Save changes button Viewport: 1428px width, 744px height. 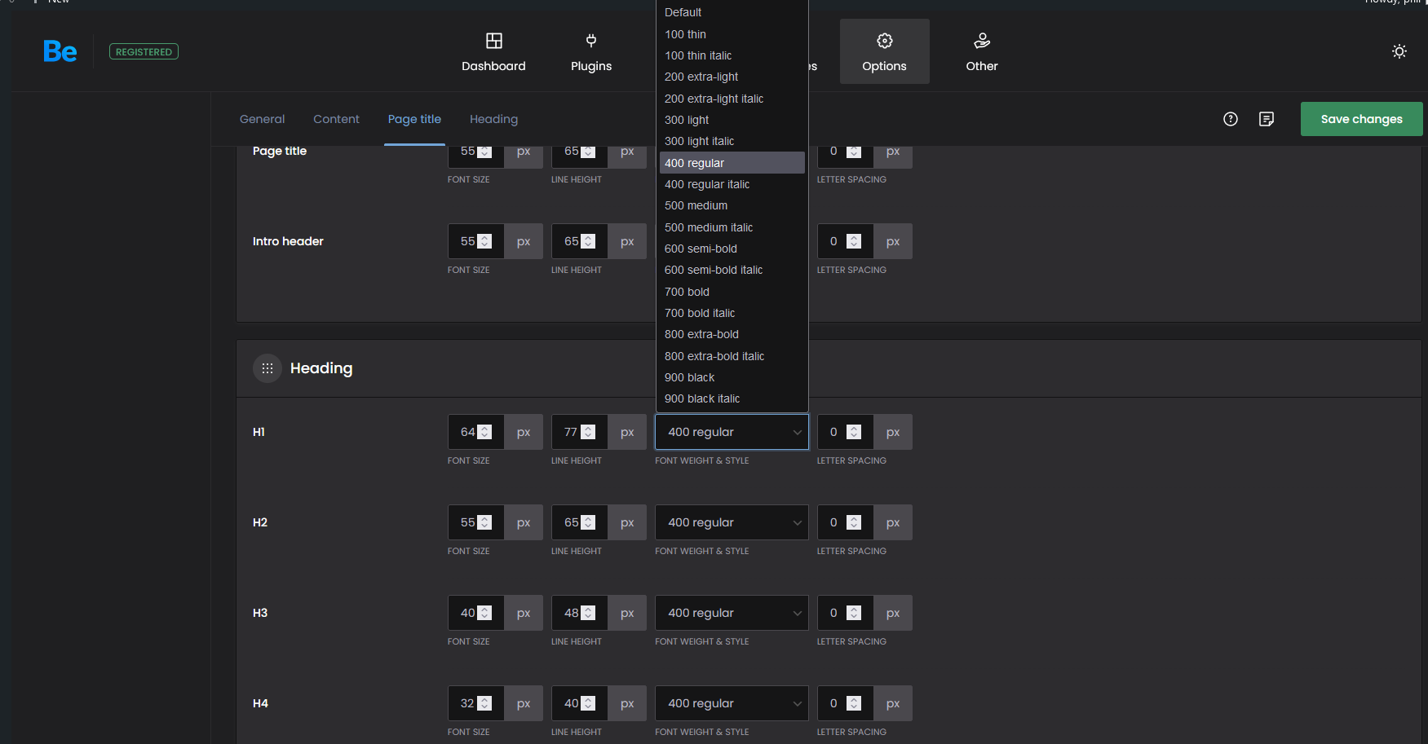[x=1362, y=119]
